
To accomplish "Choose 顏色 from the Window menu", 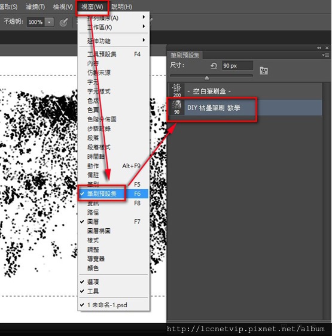I will 114,268.
